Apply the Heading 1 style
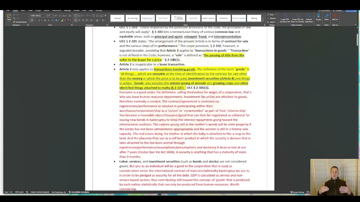360x202 pixels. (148, 18)
